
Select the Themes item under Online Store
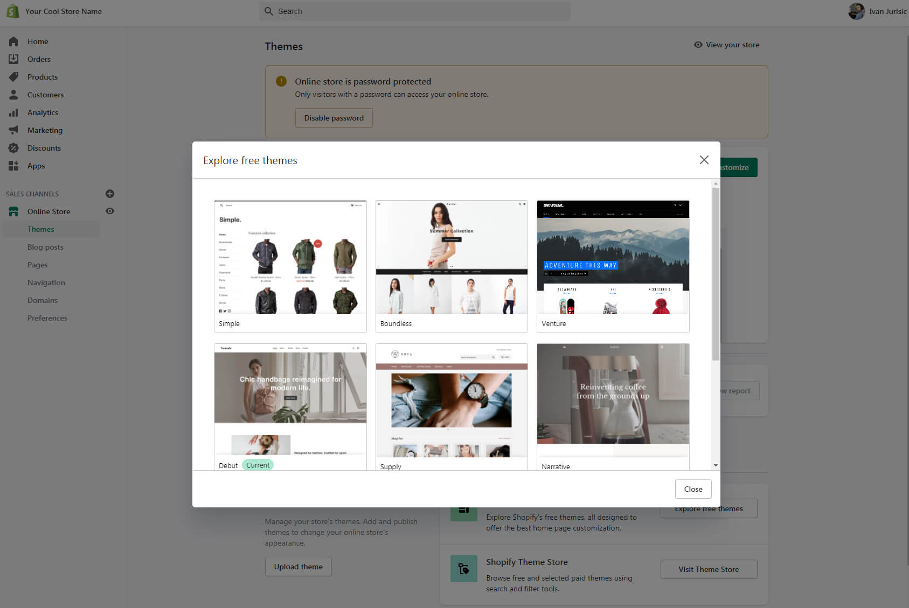click(x=40, y=229)
